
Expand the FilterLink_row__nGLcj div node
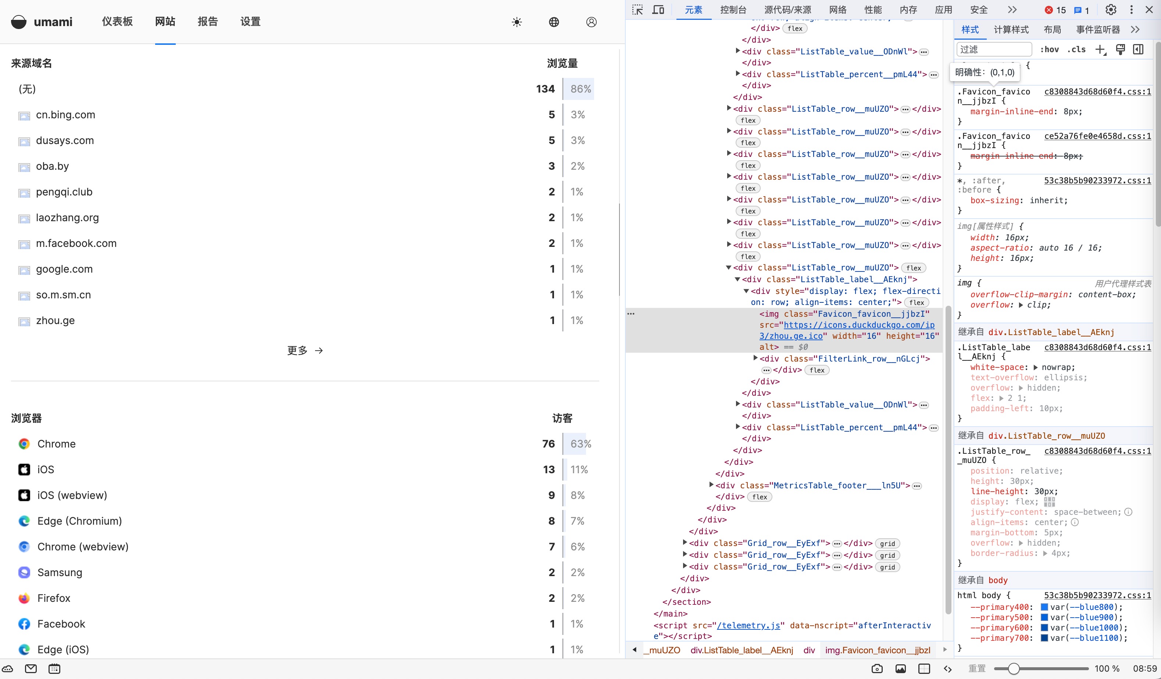(755, 358)
